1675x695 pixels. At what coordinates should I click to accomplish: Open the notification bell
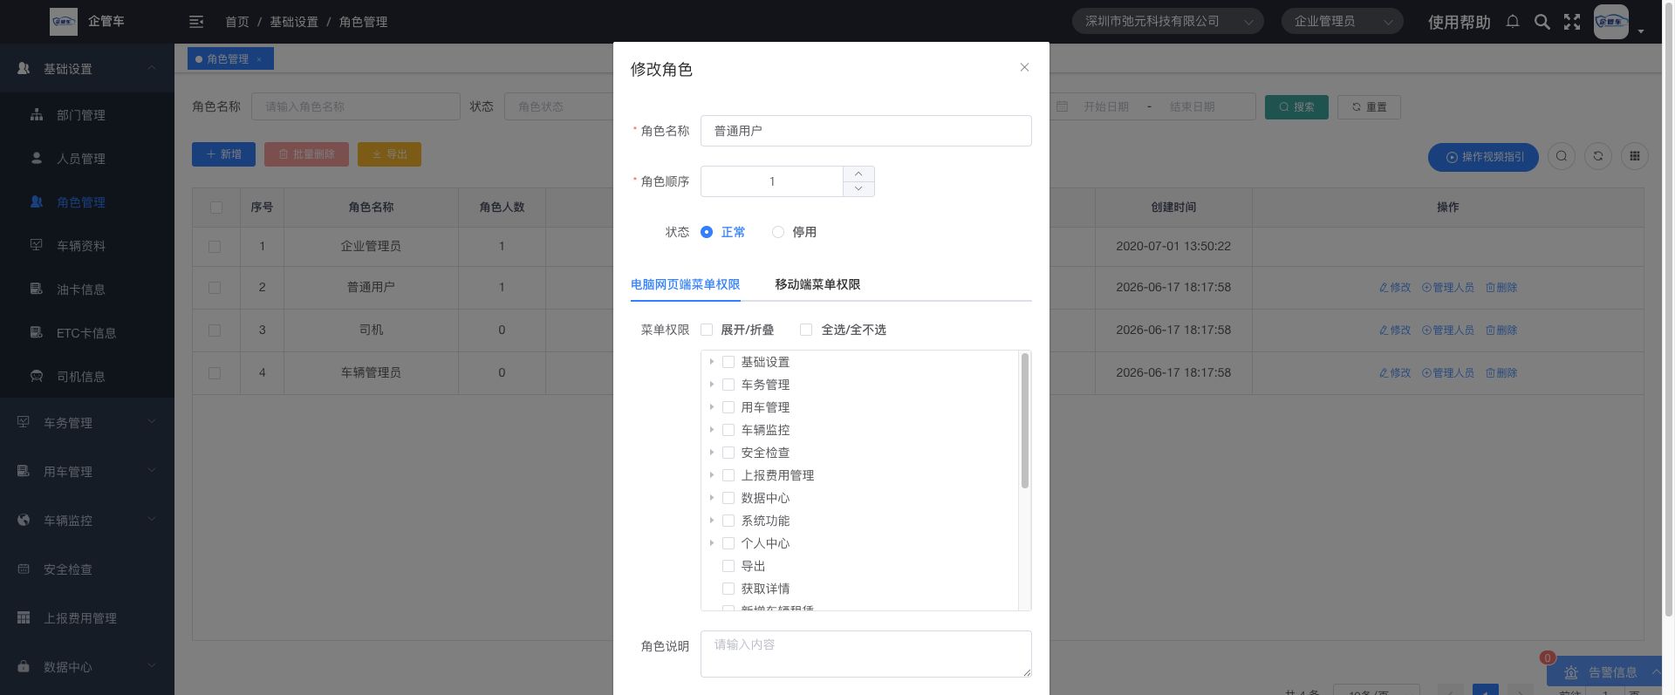[1513, 22]
